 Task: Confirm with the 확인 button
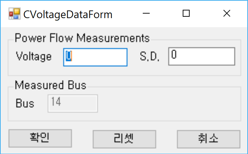[x=40, y=138]
